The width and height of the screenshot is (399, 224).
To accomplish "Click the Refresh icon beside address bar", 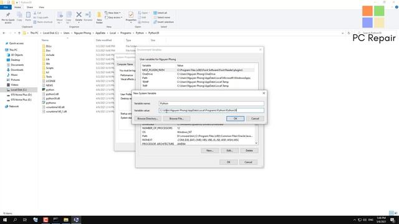I will 349,33.
